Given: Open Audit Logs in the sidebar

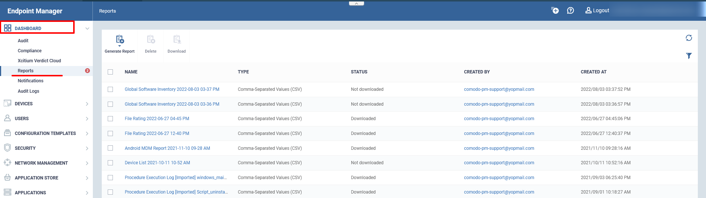Looking at the screenshot, I should pos(29,91).
